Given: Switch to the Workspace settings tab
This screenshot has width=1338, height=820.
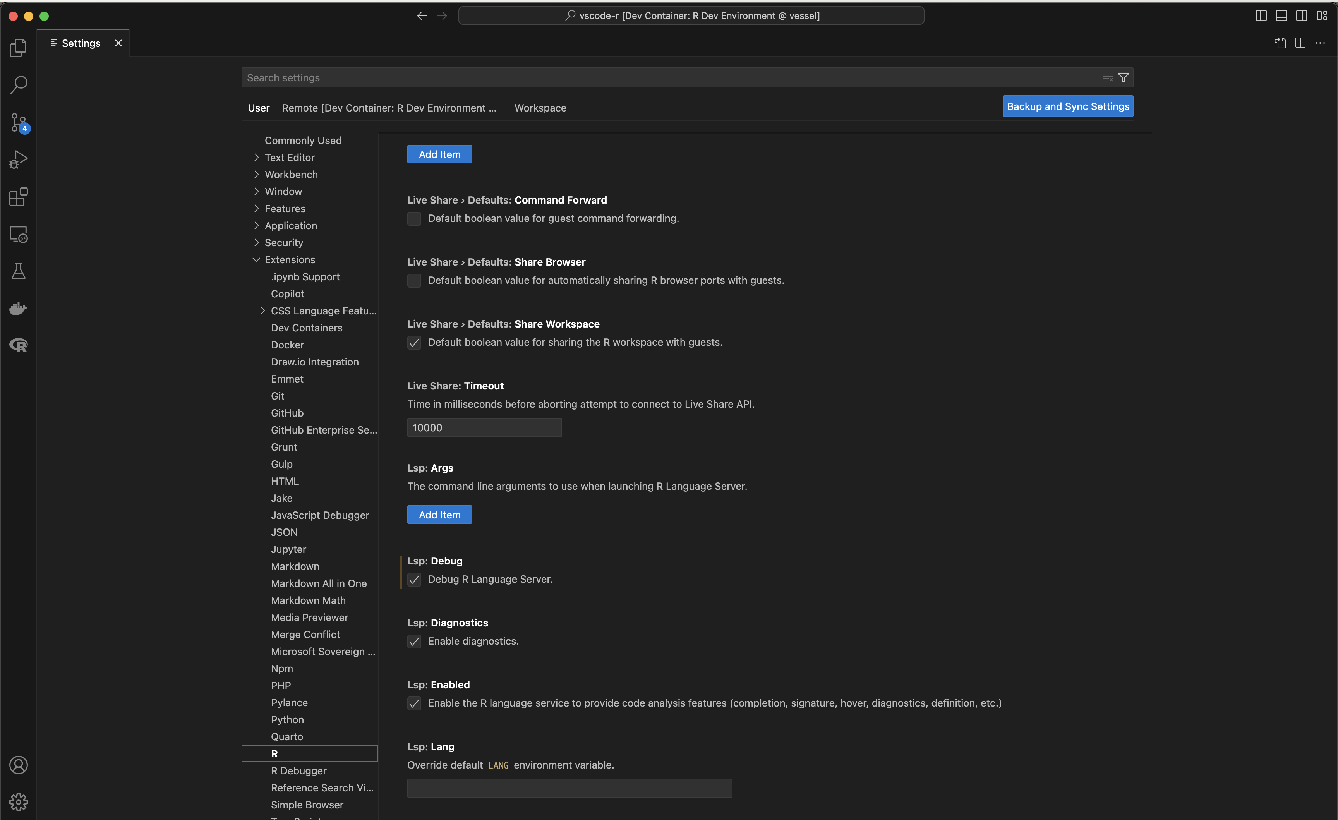Looking at the screenshot, I should tap(540, 108).
